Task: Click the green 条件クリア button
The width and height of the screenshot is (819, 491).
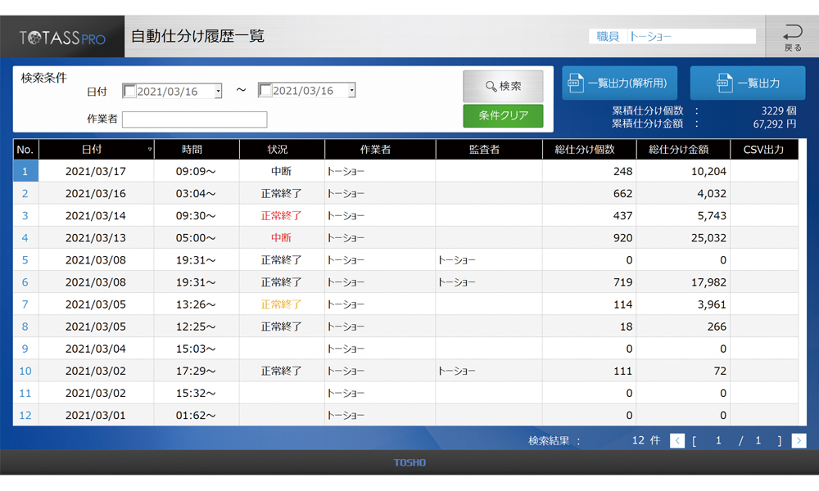Action: click(503, 115)
